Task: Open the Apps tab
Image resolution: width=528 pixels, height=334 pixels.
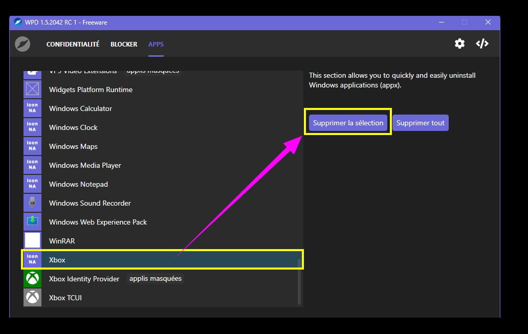Action: click(156, 44)
